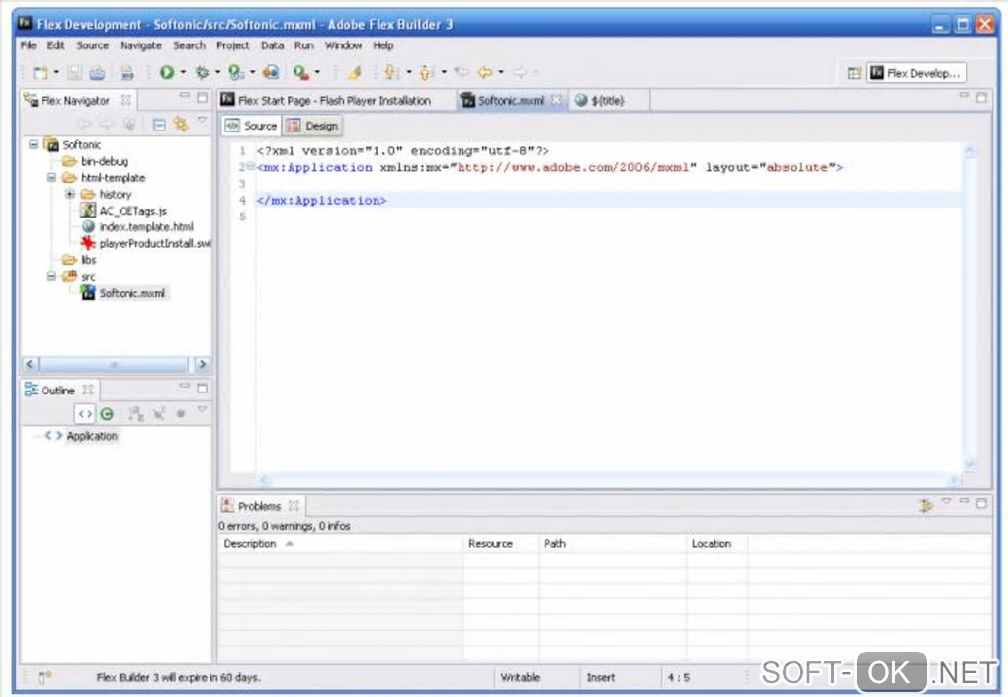1008x697 pixels.
Task: Collapse the src folder
Action: (x=51, y=277)
